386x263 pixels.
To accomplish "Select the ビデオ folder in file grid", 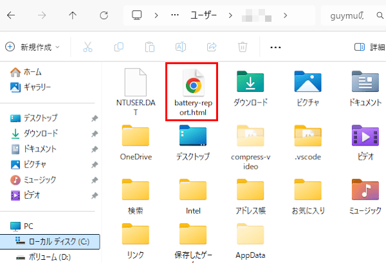I will pyautogui.click(x=365, y=142).
